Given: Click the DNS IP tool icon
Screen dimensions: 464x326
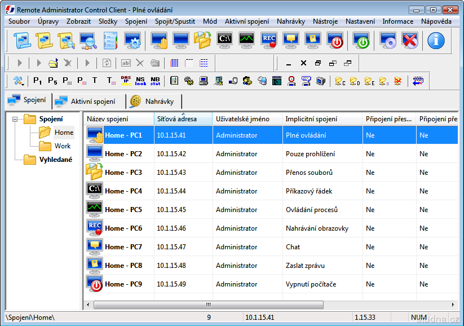Looking at the screenshot, I should tap(126, 81).
